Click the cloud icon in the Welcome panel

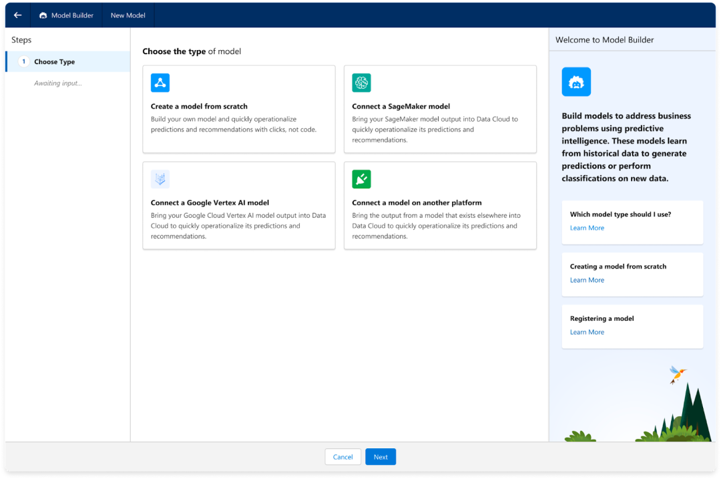(x=576, y=81)
